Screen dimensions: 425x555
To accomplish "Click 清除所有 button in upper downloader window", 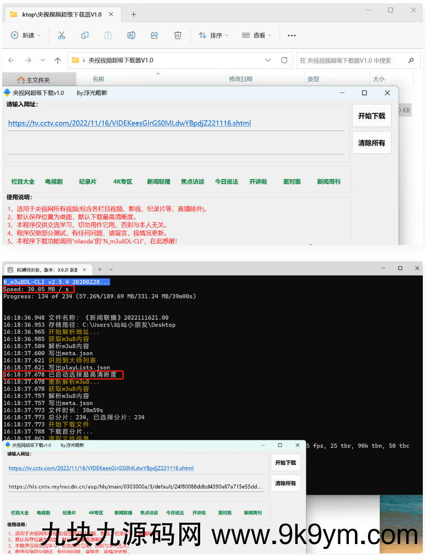I will [371, 143].
